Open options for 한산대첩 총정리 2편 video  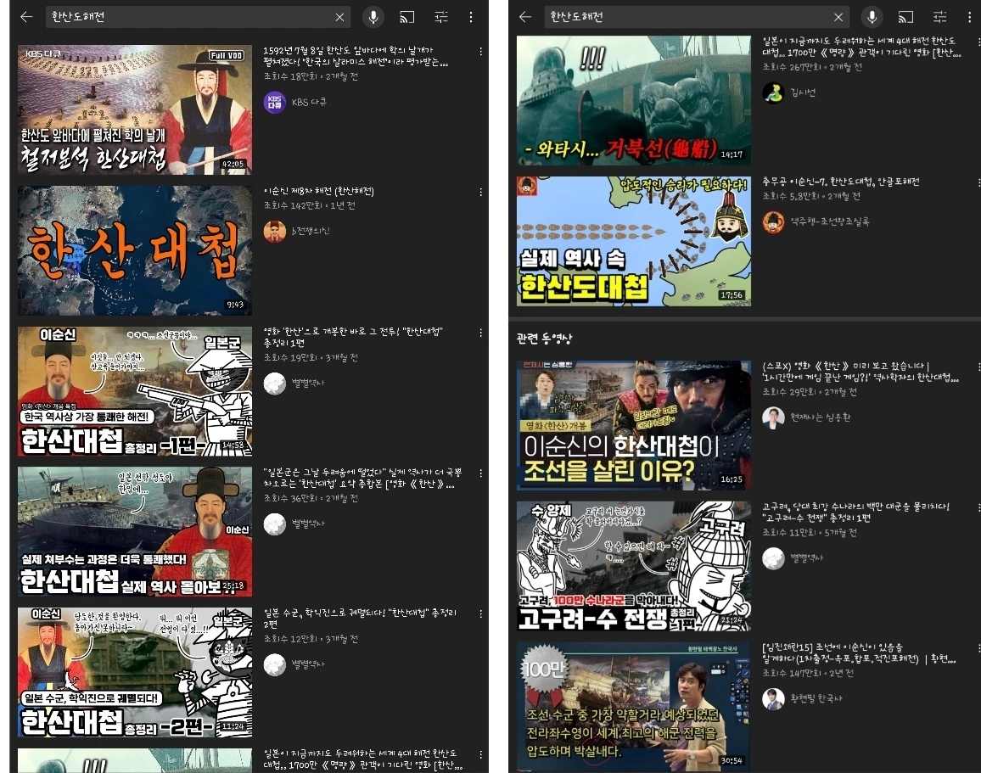tap(480, 614)
